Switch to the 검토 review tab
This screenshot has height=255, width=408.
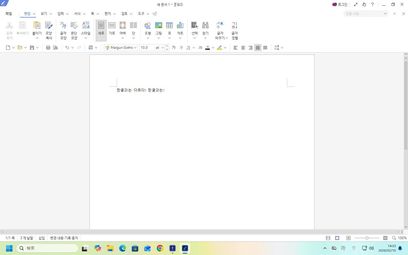click(x=124, y=14)
